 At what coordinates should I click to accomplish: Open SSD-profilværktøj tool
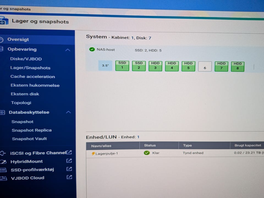32,170
